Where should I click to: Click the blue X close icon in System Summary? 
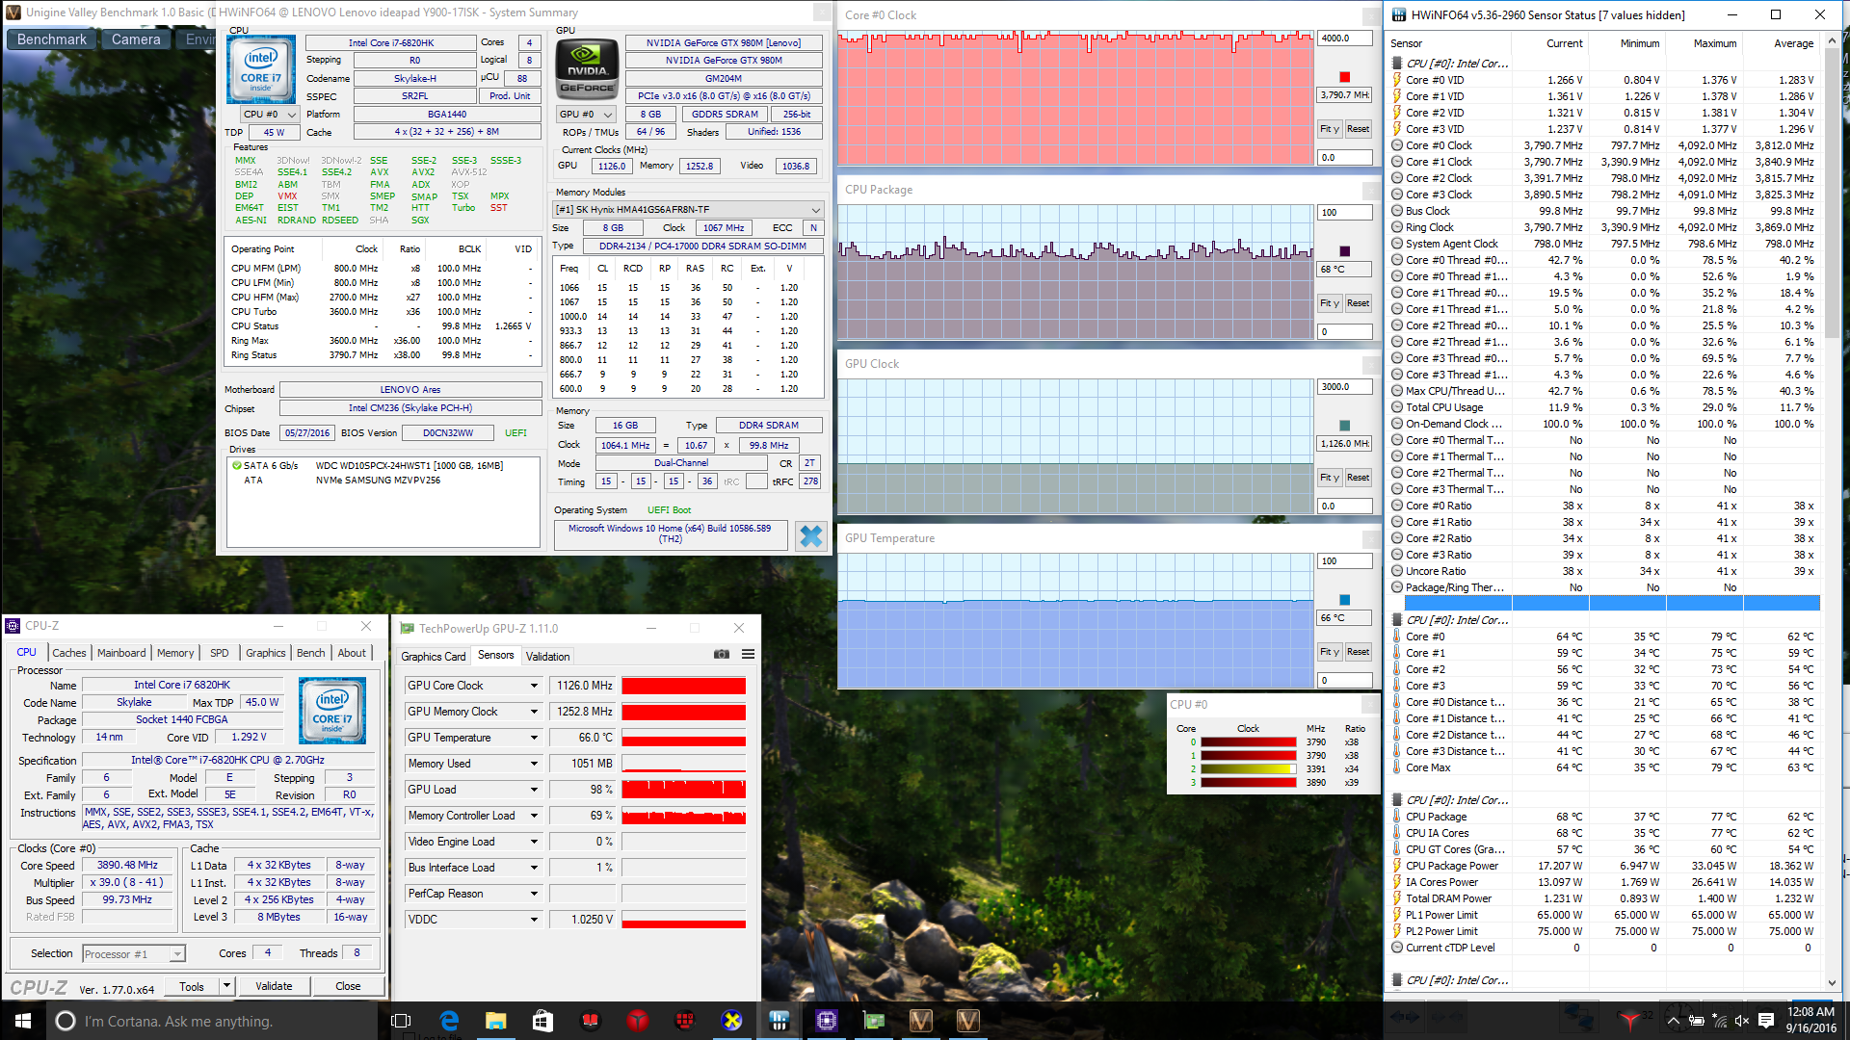(x=811, y=536)
